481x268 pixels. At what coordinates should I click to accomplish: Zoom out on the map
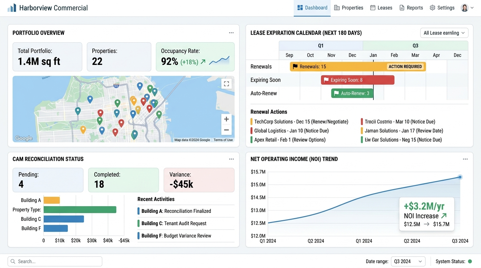pyautogui.click(x=227, y=130)
